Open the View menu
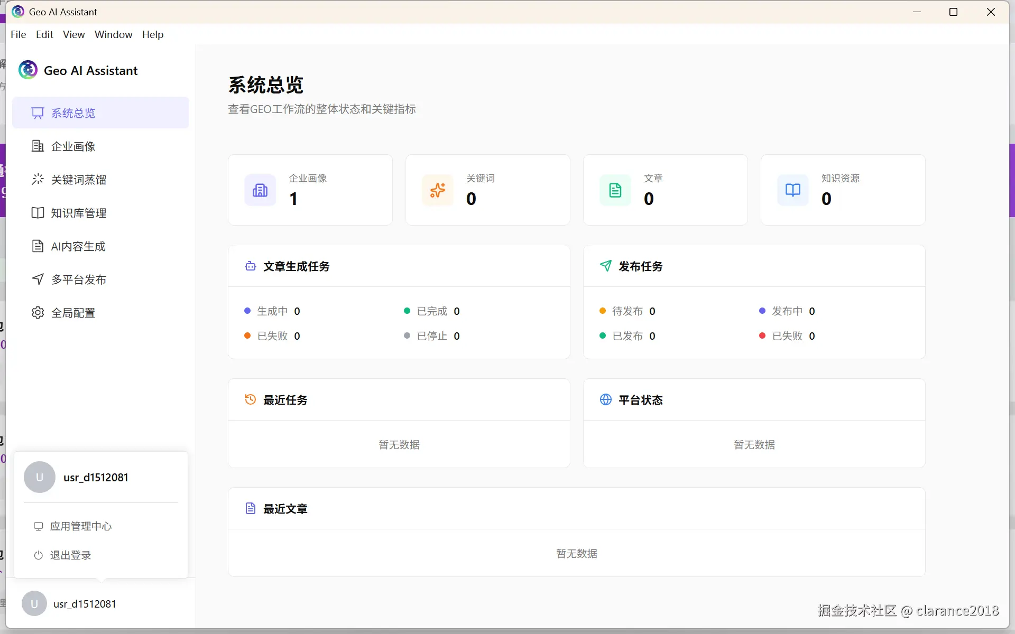1015x634 pixels. coord(73,34)
